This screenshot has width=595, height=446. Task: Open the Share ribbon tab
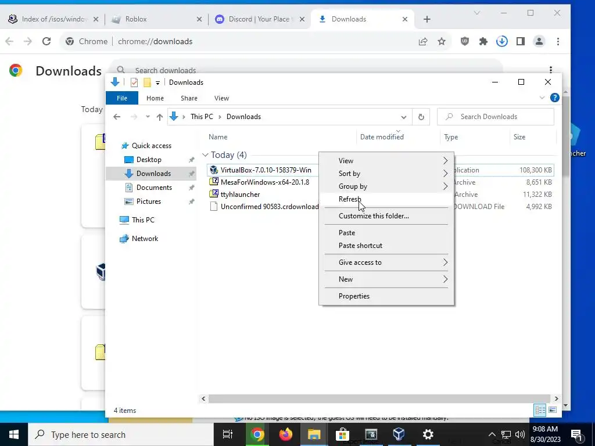pyautogui.click(x=189, y=98)
